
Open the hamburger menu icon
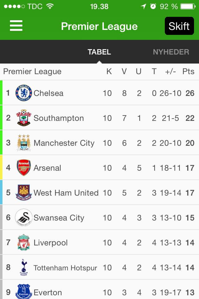[x=16, y=26]
